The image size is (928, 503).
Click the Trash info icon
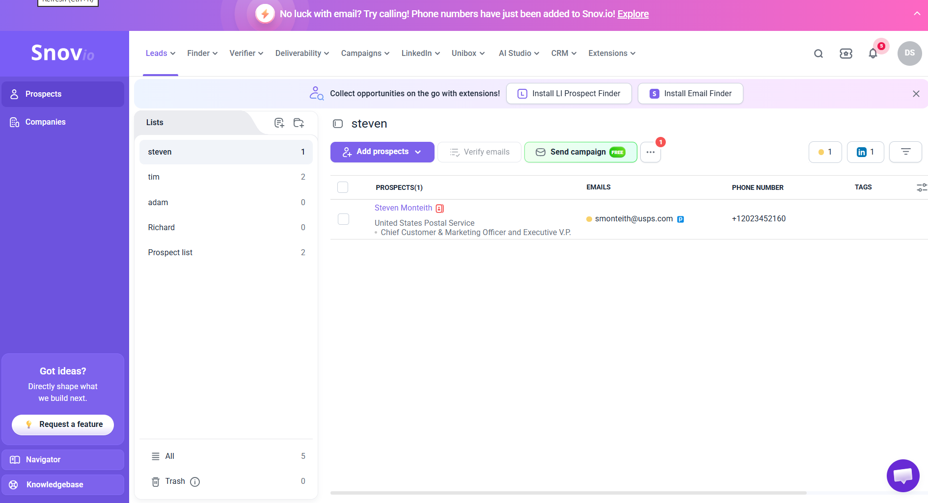pyautogui.click(x=195, y=482)
